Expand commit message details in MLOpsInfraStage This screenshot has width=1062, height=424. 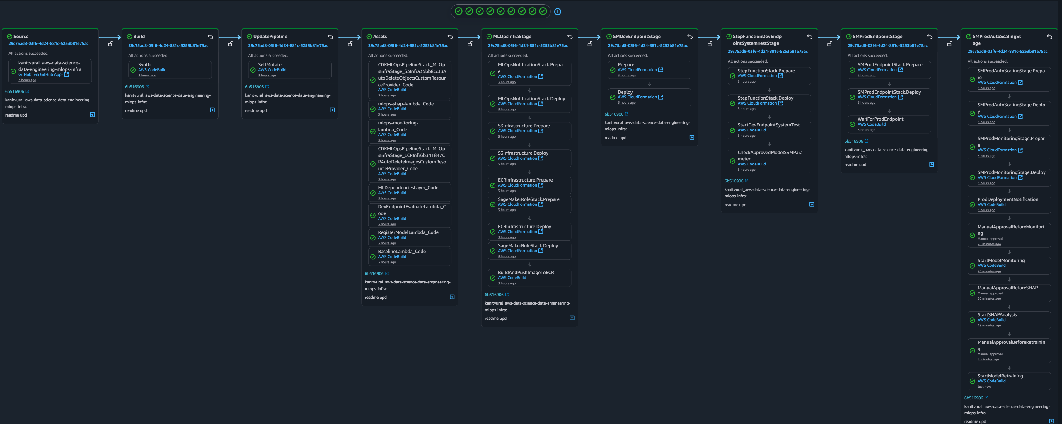(x=572, y=318)
